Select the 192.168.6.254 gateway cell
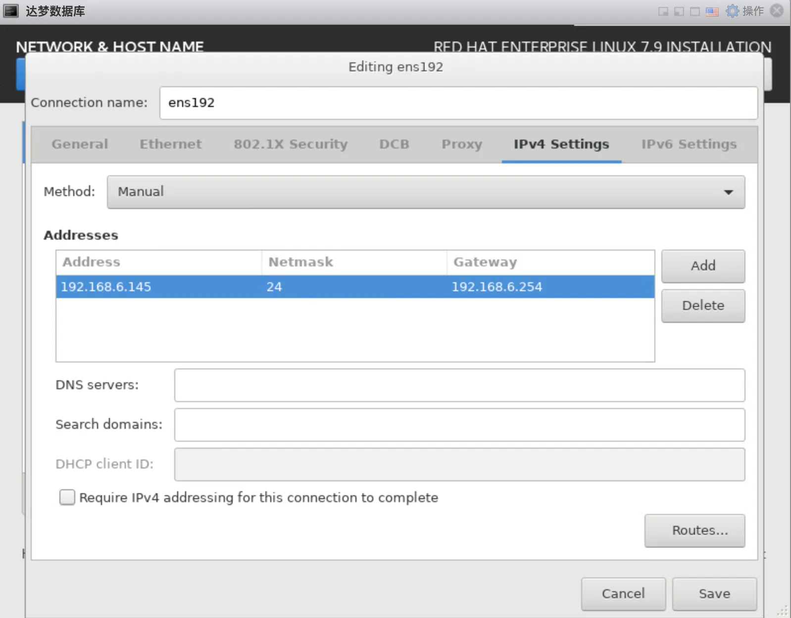The width and height of the screenshot is (791, 618). [x=497, y=287]
